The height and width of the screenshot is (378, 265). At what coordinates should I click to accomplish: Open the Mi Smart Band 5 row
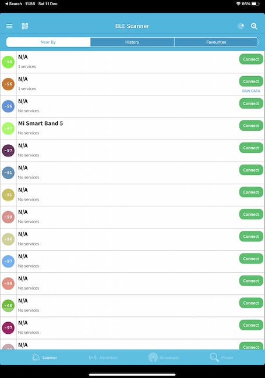click(x=132, y=129)
